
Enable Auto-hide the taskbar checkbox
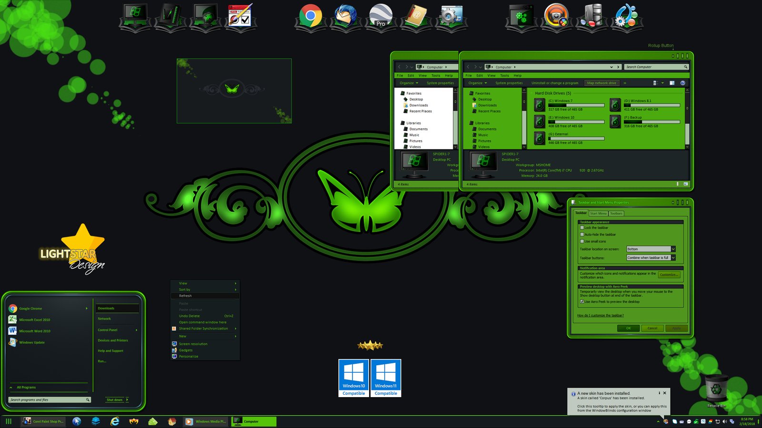582,234
